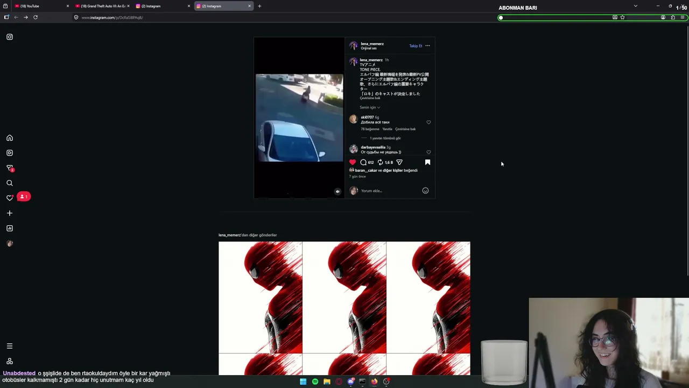The image size is (689, 388).
Task: View the 78 likes on ski0707's comment
Action: [x=370, y=129]
